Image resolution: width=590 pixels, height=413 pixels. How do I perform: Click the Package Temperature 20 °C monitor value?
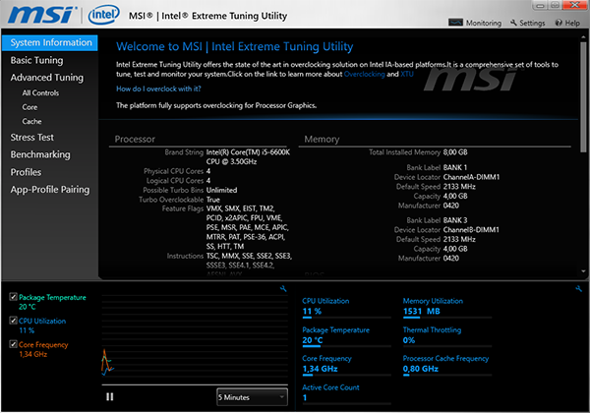coord(313,340)
